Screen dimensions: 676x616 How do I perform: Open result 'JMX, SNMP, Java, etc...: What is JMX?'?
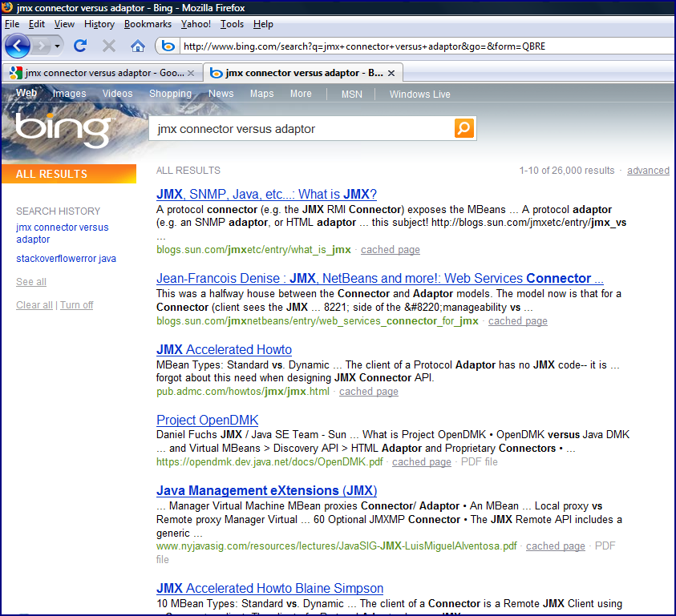click(266, 195)
